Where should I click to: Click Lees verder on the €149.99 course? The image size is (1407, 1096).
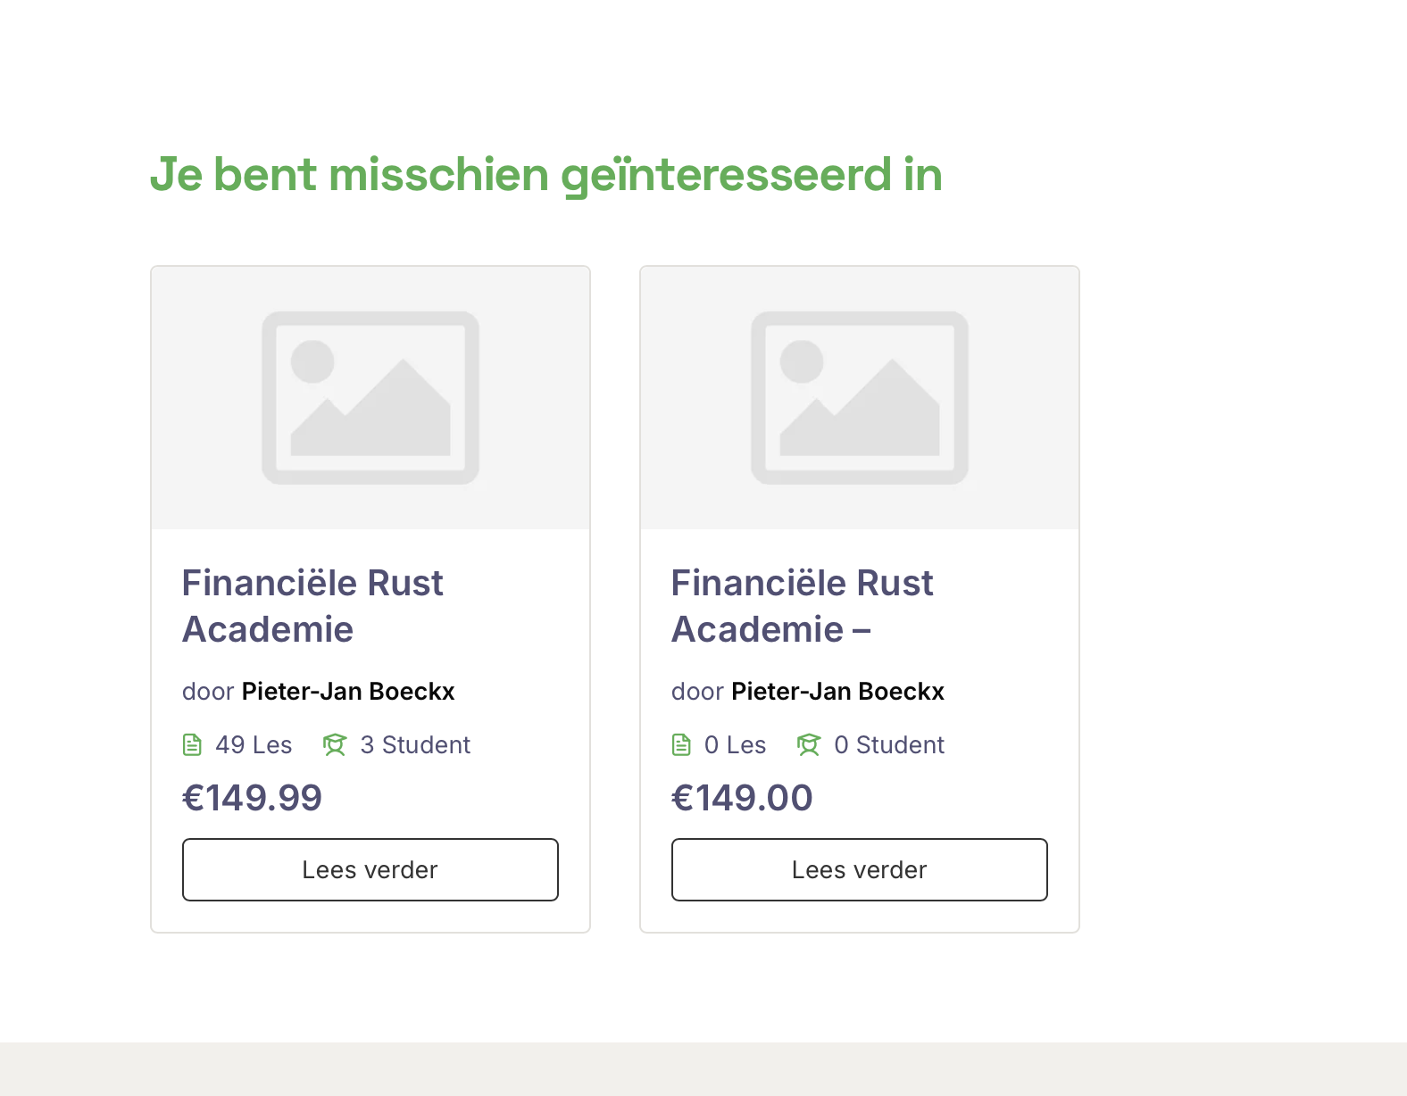[x=370, y=869]
